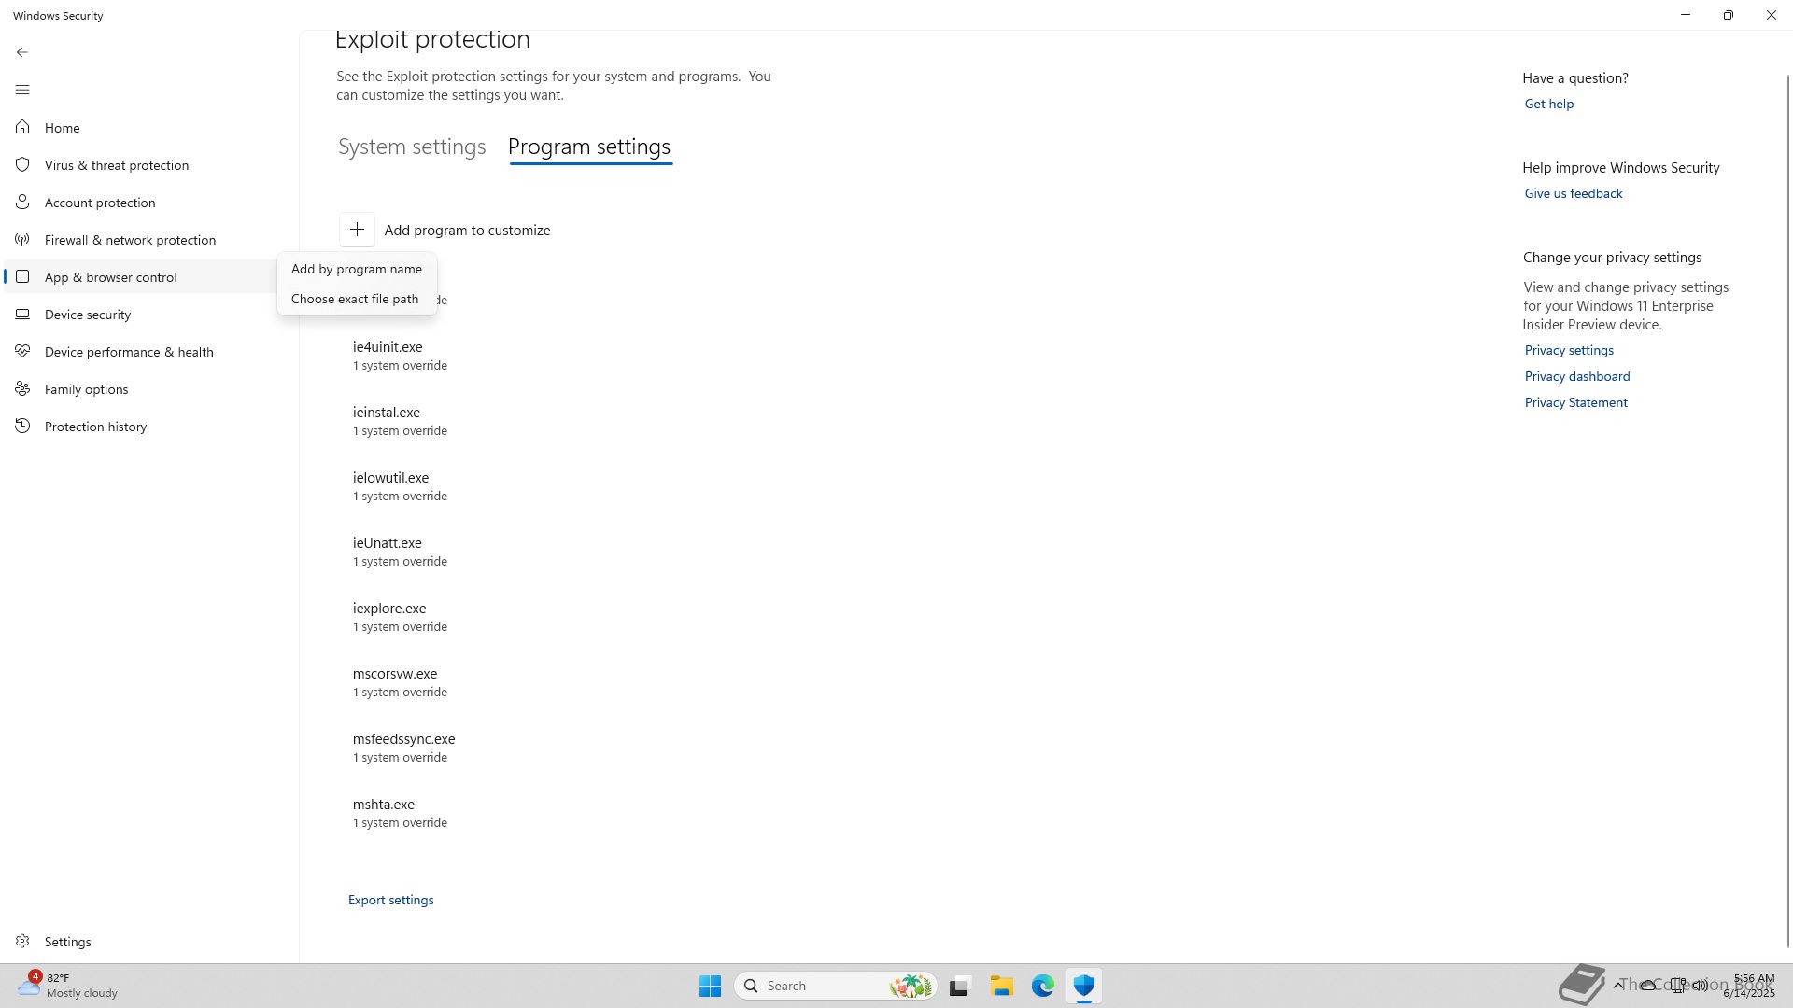Image resolution: width=1793 pixels, height=1008 pixels.
Task: Switch to System settings tab
Action: tap(412, 147)
